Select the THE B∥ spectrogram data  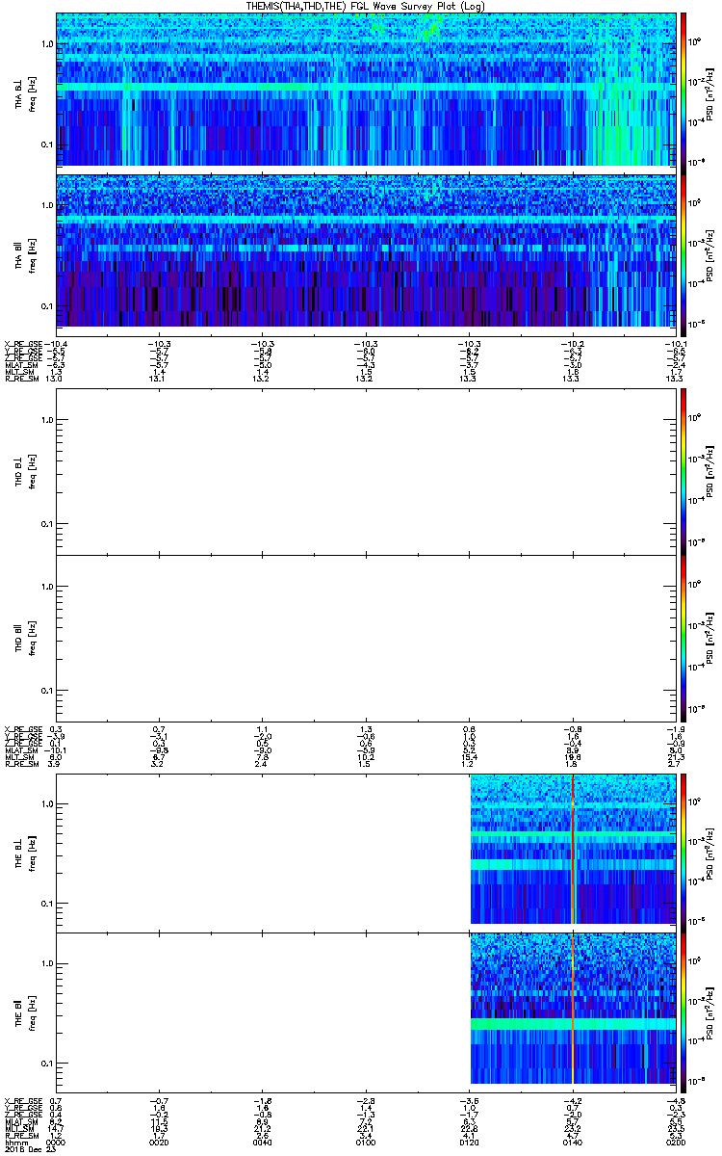pyautogui.click(x=573, y=1009)
